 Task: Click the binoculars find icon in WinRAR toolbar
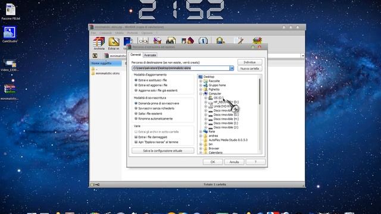tap(171, 41)
